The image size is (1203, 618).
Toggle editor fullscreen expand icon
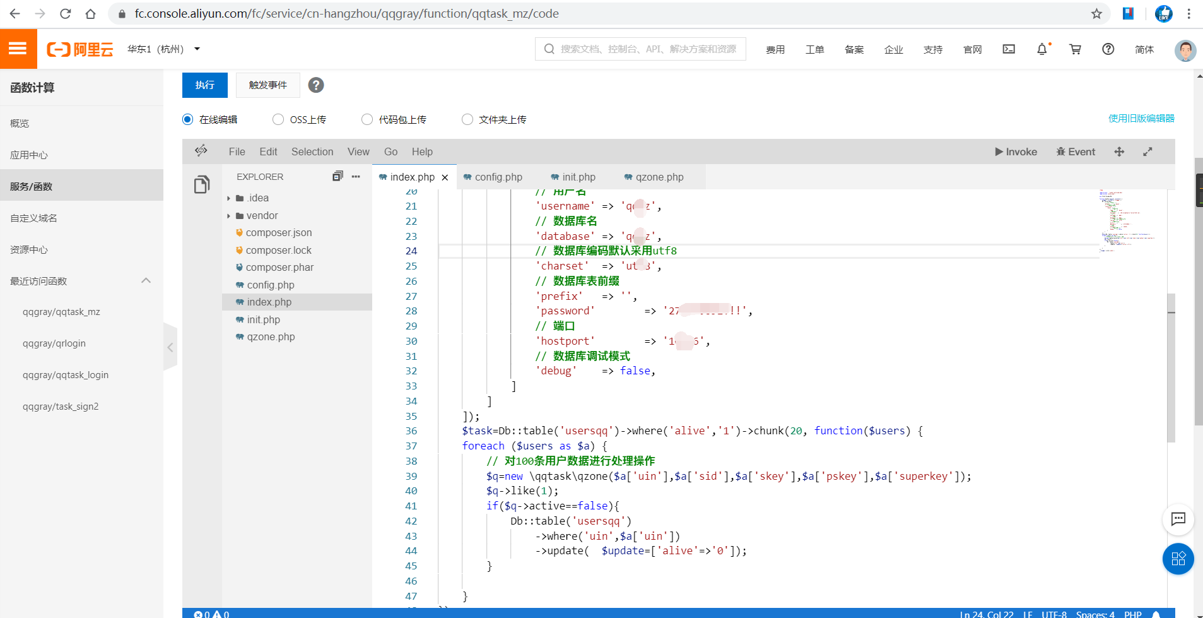click(x=1147, y=152)
